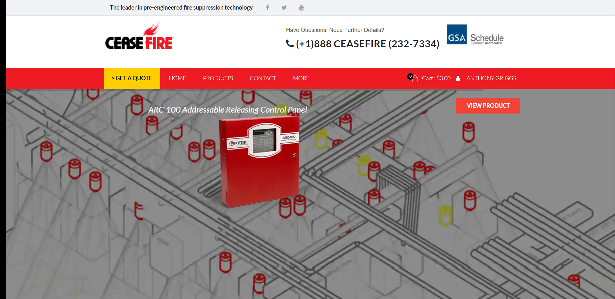Click the user account icon next to Anthony Griggs
This screenshot has height=299, width=615.
point(458,78)
